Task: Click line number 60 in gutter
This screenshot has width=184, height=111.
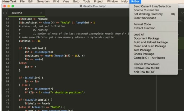Action: point(7,48)
